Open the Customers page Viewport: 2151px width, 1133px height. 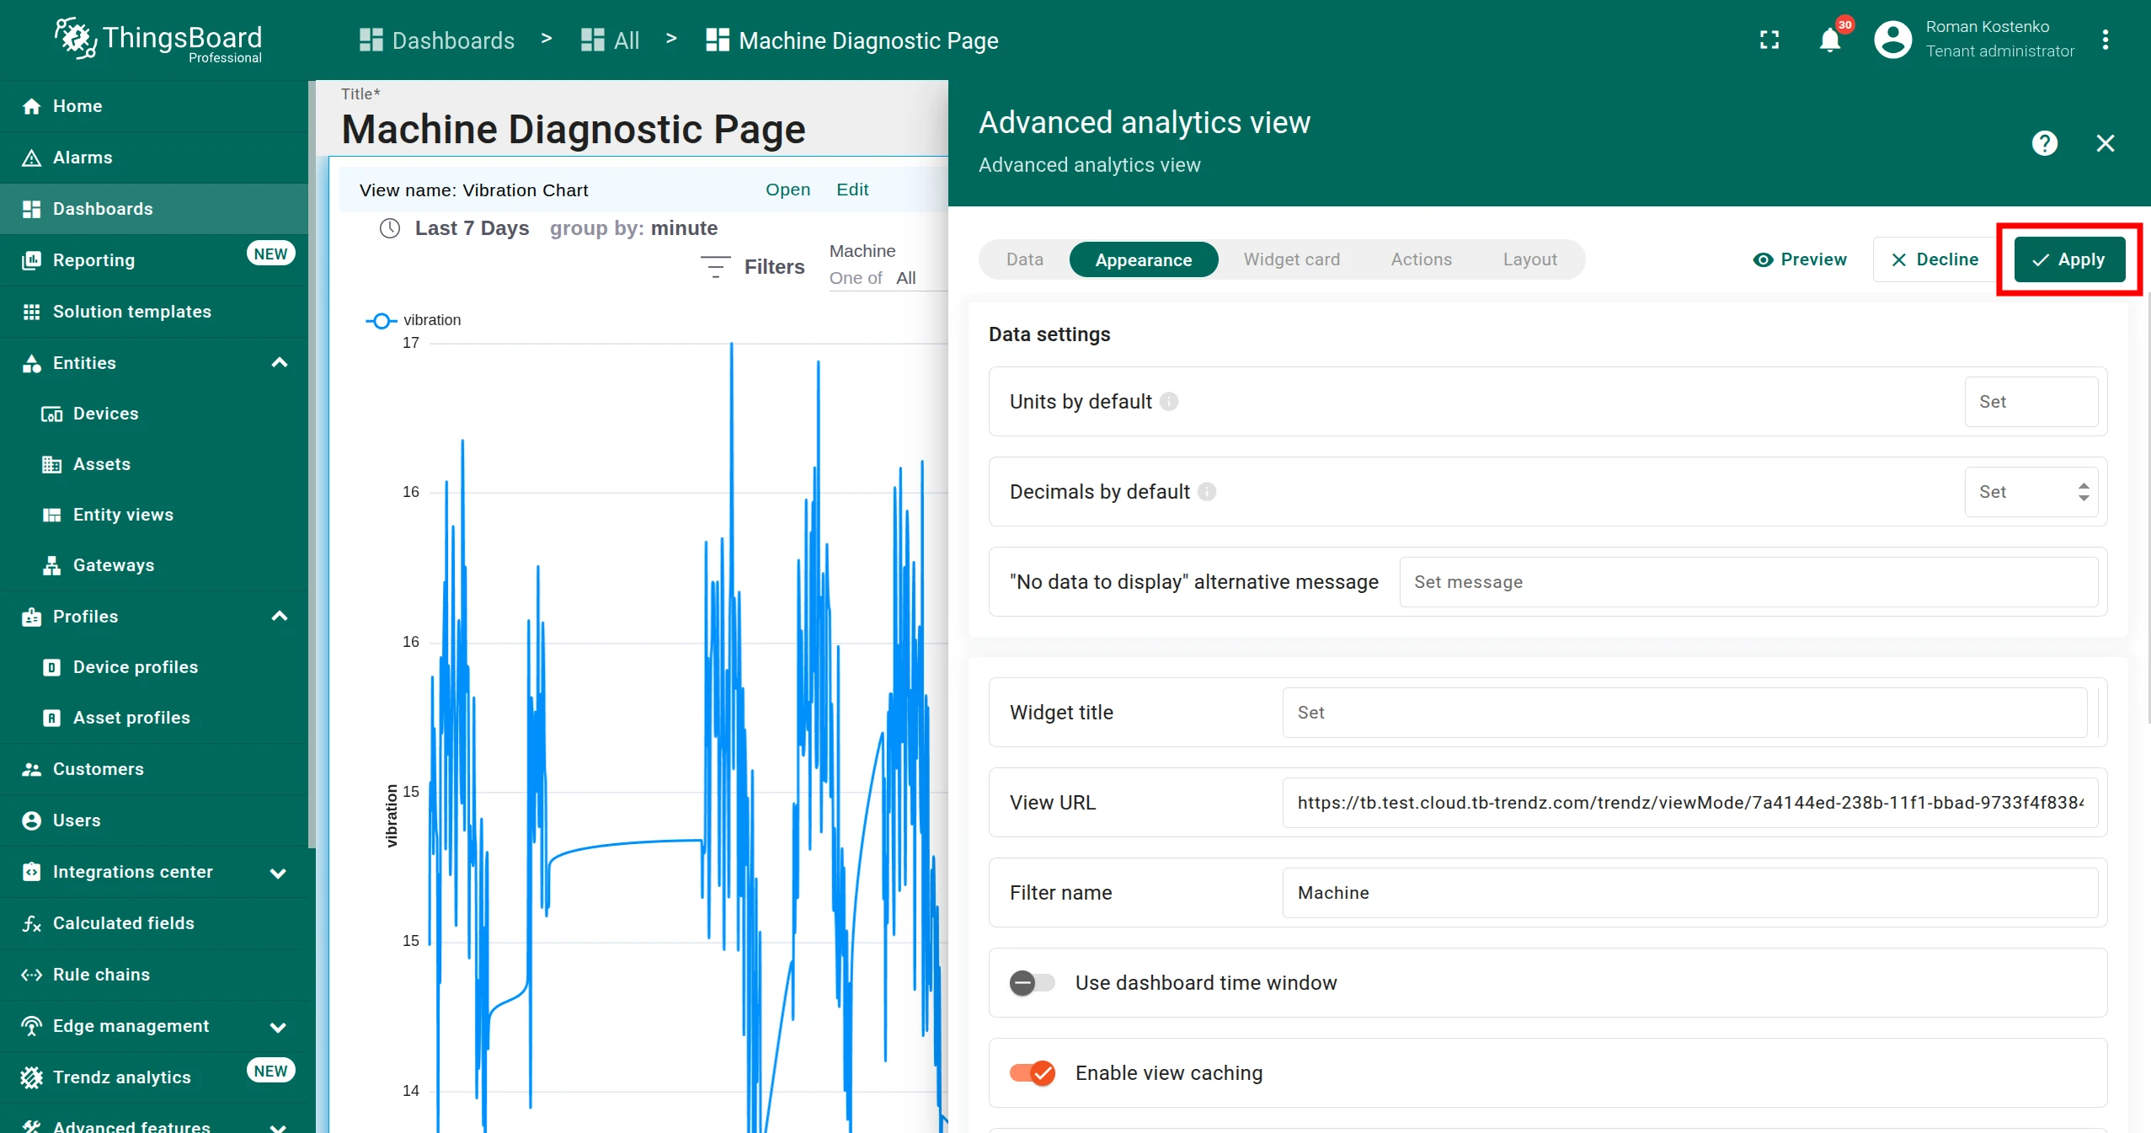pyautogui.click(x=154, y=769)
